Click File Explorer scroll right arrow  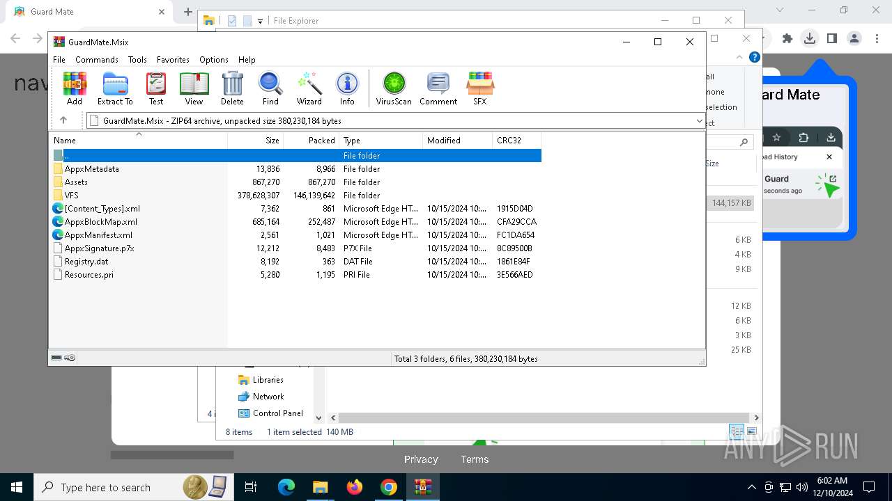tap(756, 417)
